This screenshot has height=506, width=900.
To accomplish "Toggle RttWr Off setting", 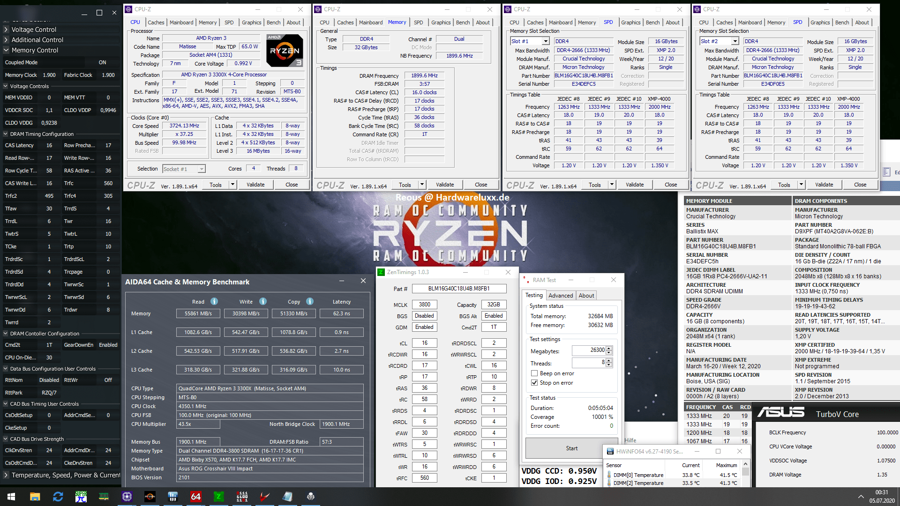I will pyautogui.click(x=108, y=380).
